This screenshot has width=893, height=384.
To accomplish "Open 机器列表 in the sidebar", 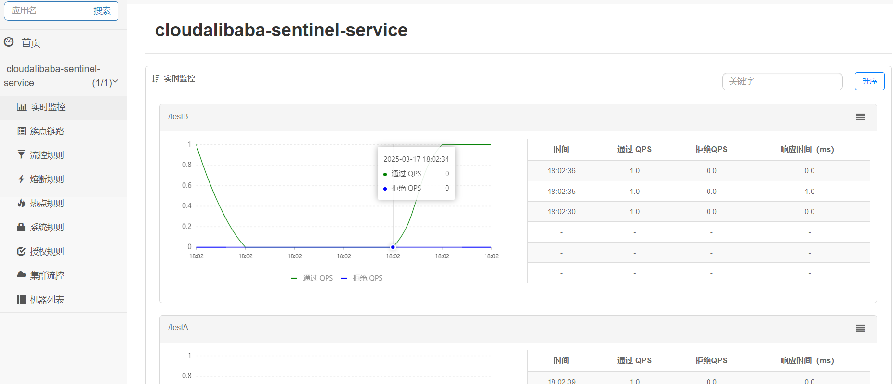I will [64, 300].
